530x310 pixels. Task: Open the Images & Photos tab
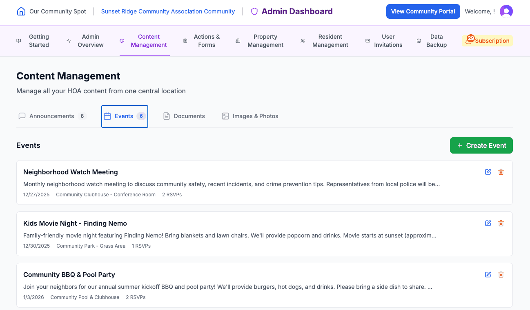[x=250, y=116]
